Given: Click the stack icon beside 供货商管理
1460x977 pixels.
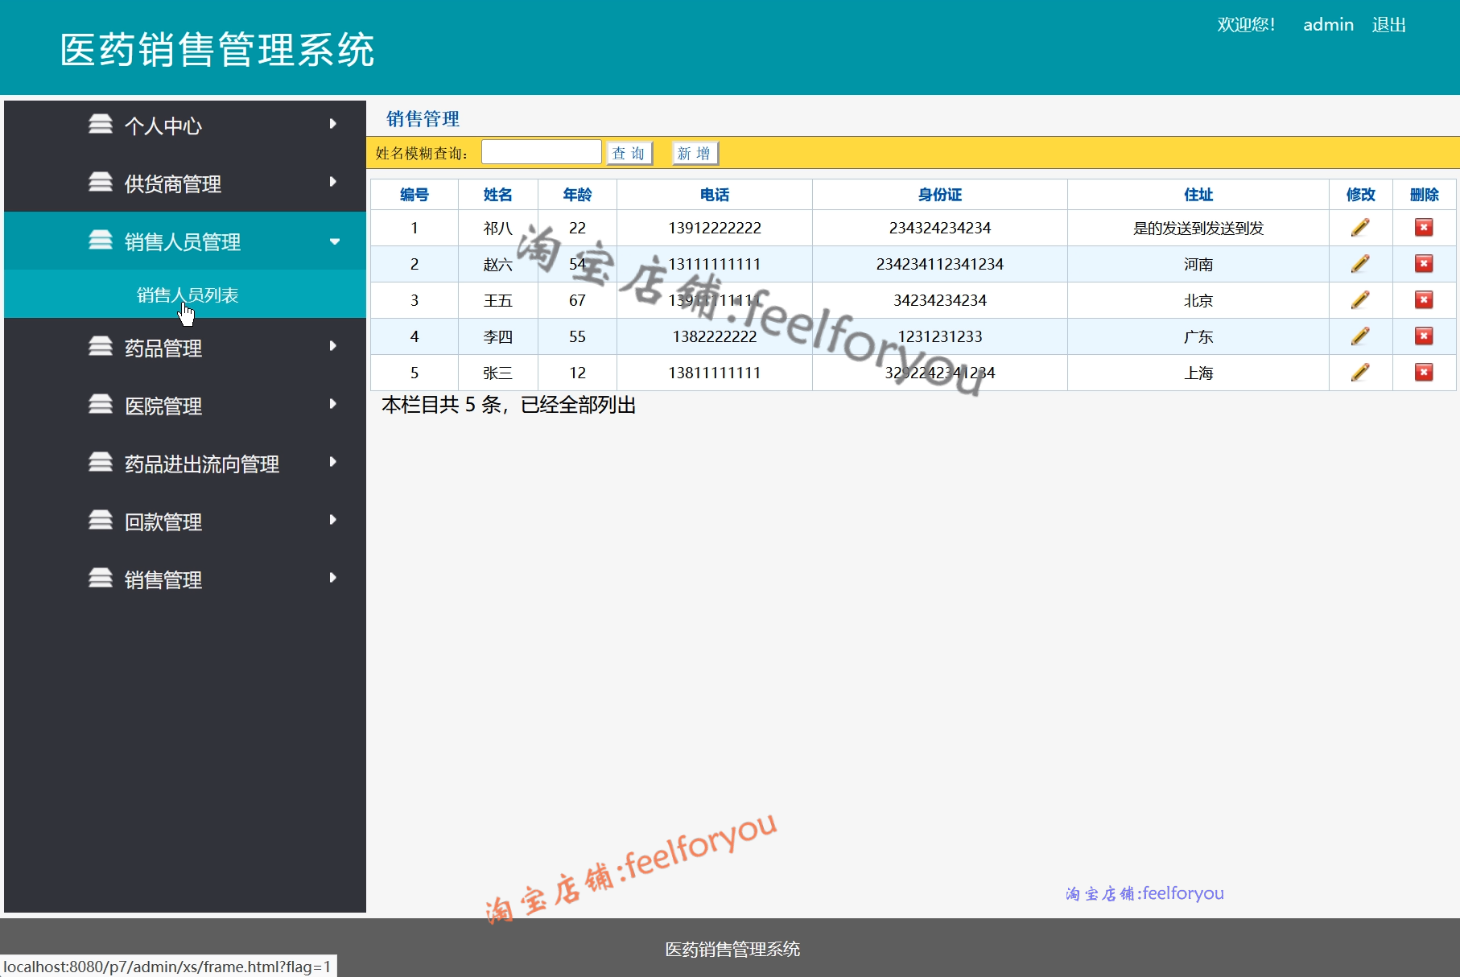Looking at the screenshot, I should (x=101, y=182).
